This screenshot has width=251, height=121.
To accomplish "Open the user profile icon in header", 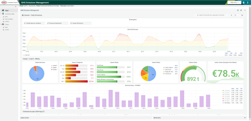I will 243,3.
